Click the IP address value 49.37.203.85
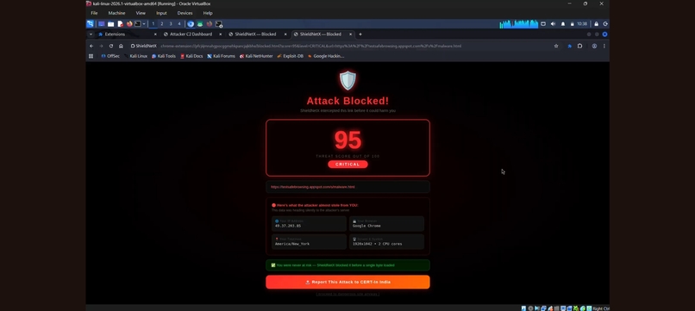695x311 pixels. pos(288,226)
